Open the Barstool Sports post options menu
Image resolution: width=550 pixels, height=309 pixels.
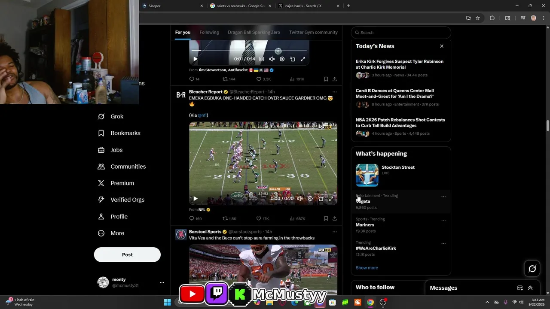pyautogui.click(x=335, y=232)
